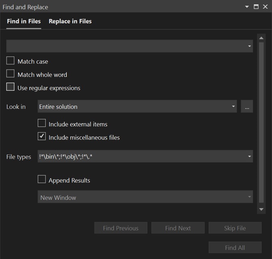
Task: Switch to the Replace in Files tab
Action: pyautogui.click(x=70, y=21)
